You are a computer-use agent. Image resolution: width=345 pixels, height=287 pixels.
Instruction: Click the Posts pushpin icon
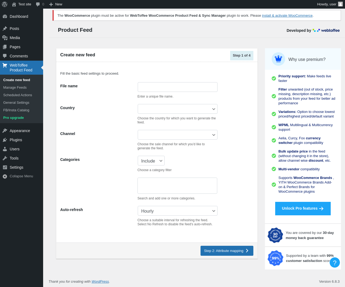click(x=5, y=29)
